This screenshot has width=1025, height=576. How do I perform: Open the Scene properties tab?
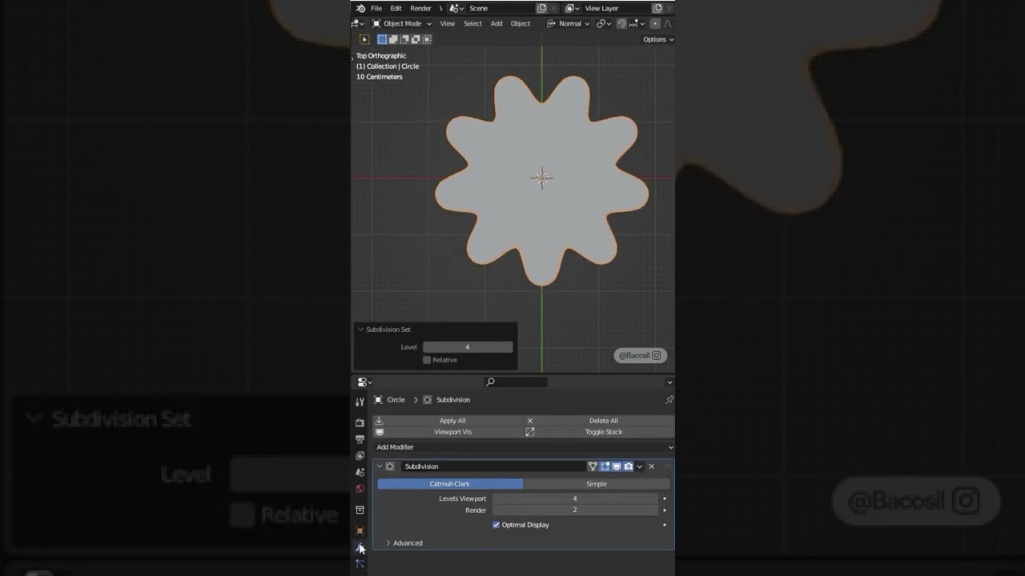click(360, 472)
